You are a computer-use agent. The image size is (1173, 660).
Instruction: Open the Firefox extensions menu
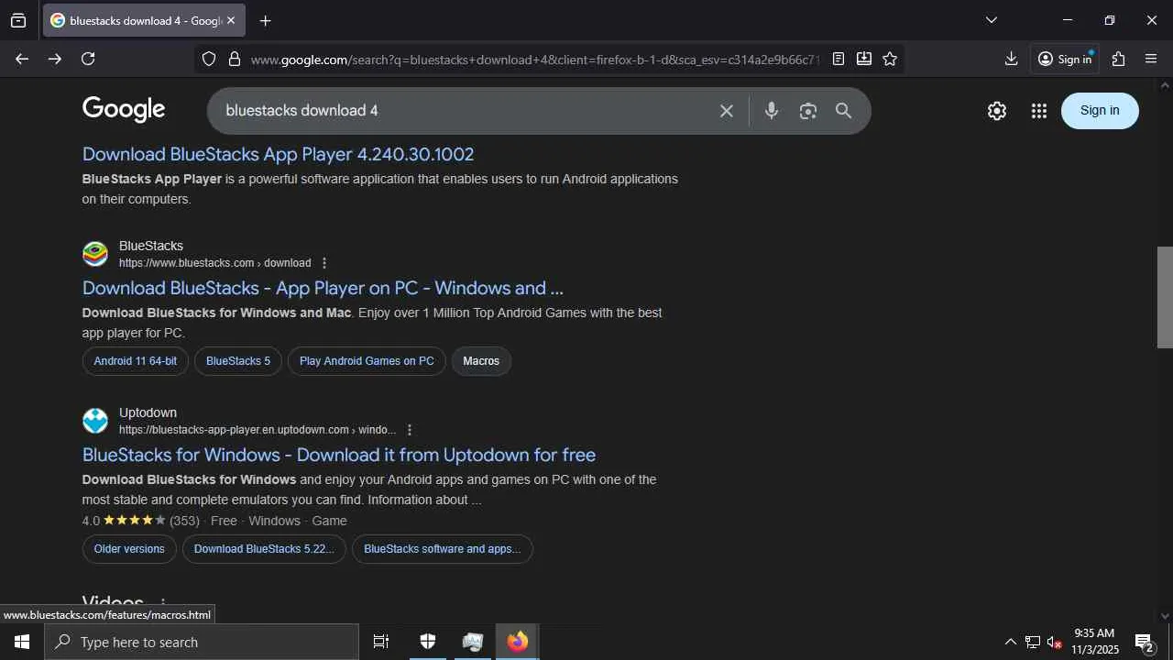[1118, 59]
